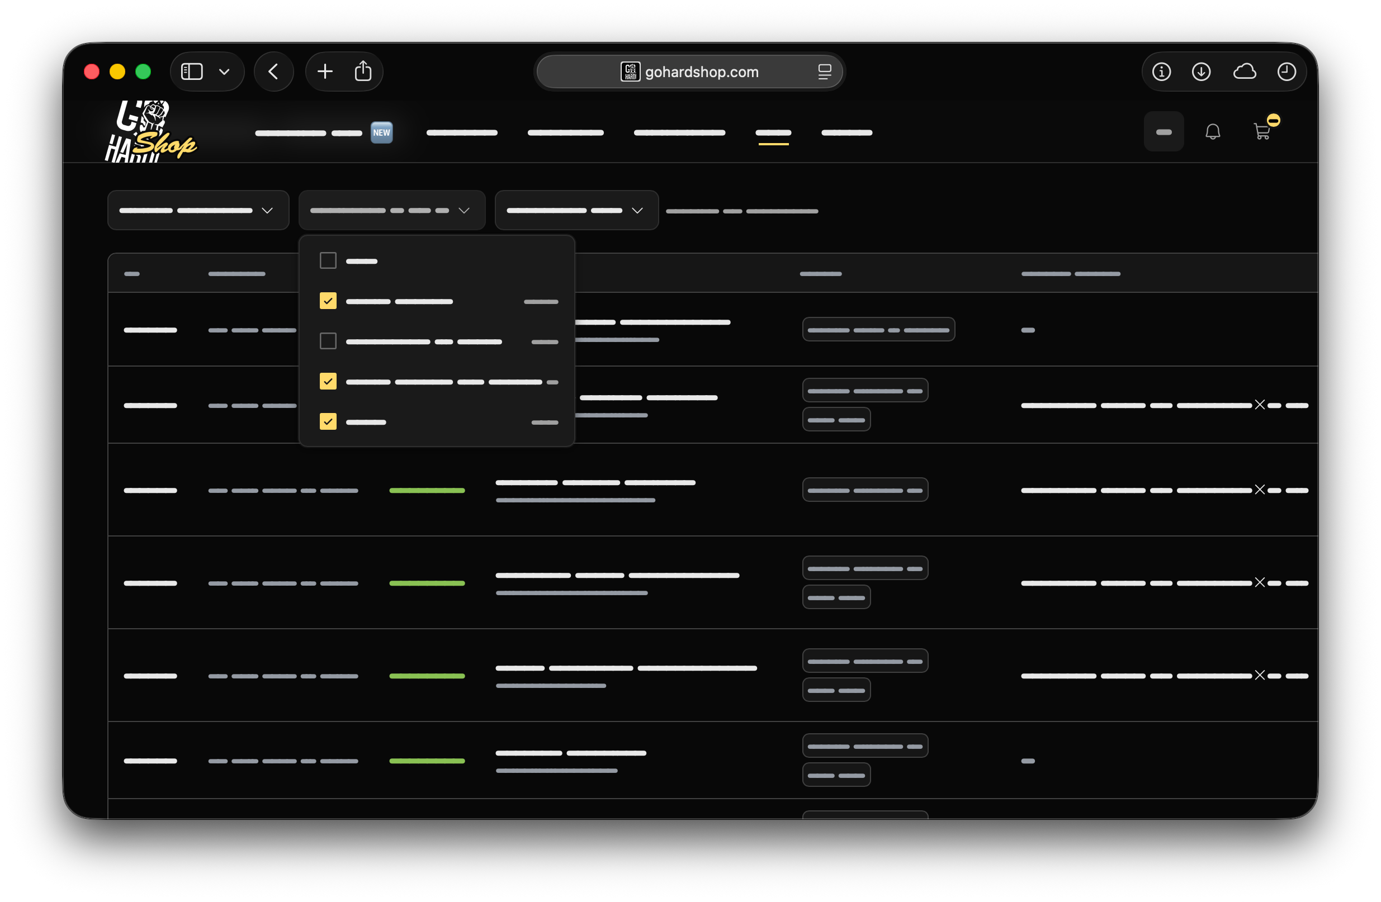This screenshot has height=902, width=1381.
Task: Open the nav item right after the NEW badge
Action: (x=462, y=133)
